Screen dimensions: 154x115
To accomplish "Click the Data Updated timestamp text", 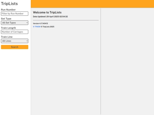I will [x=50, y=17].
